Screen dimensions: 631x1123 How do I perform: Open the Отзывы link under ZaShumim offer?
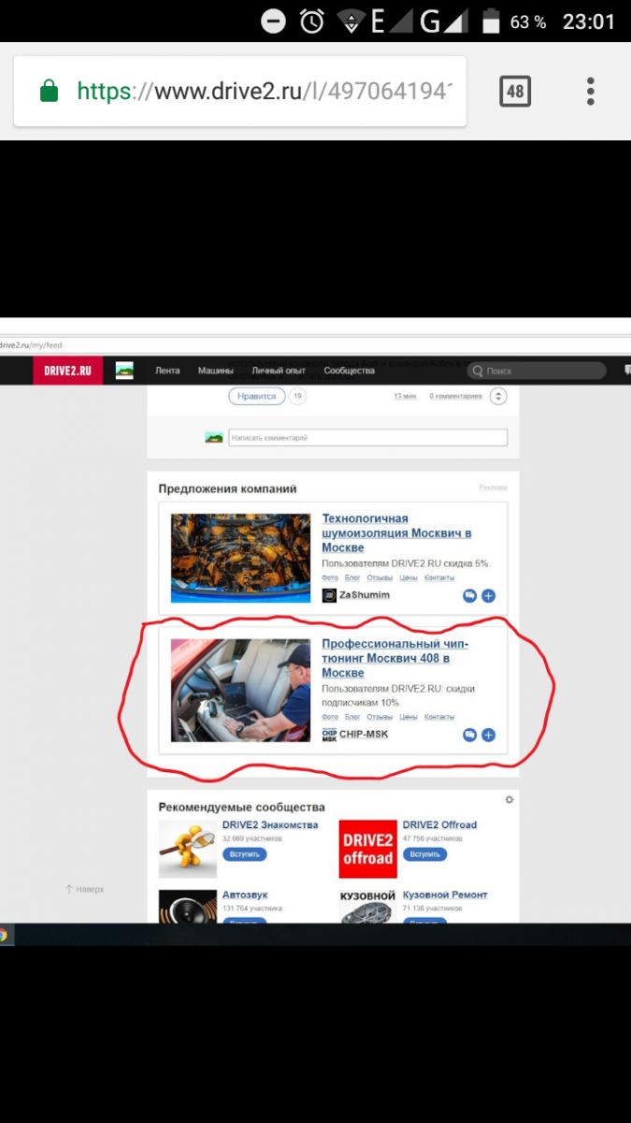(380, 578)
